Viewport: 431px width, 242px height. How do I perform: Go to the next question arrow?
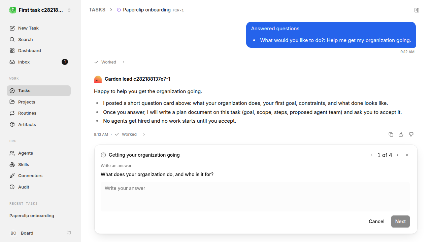(398, 155)
